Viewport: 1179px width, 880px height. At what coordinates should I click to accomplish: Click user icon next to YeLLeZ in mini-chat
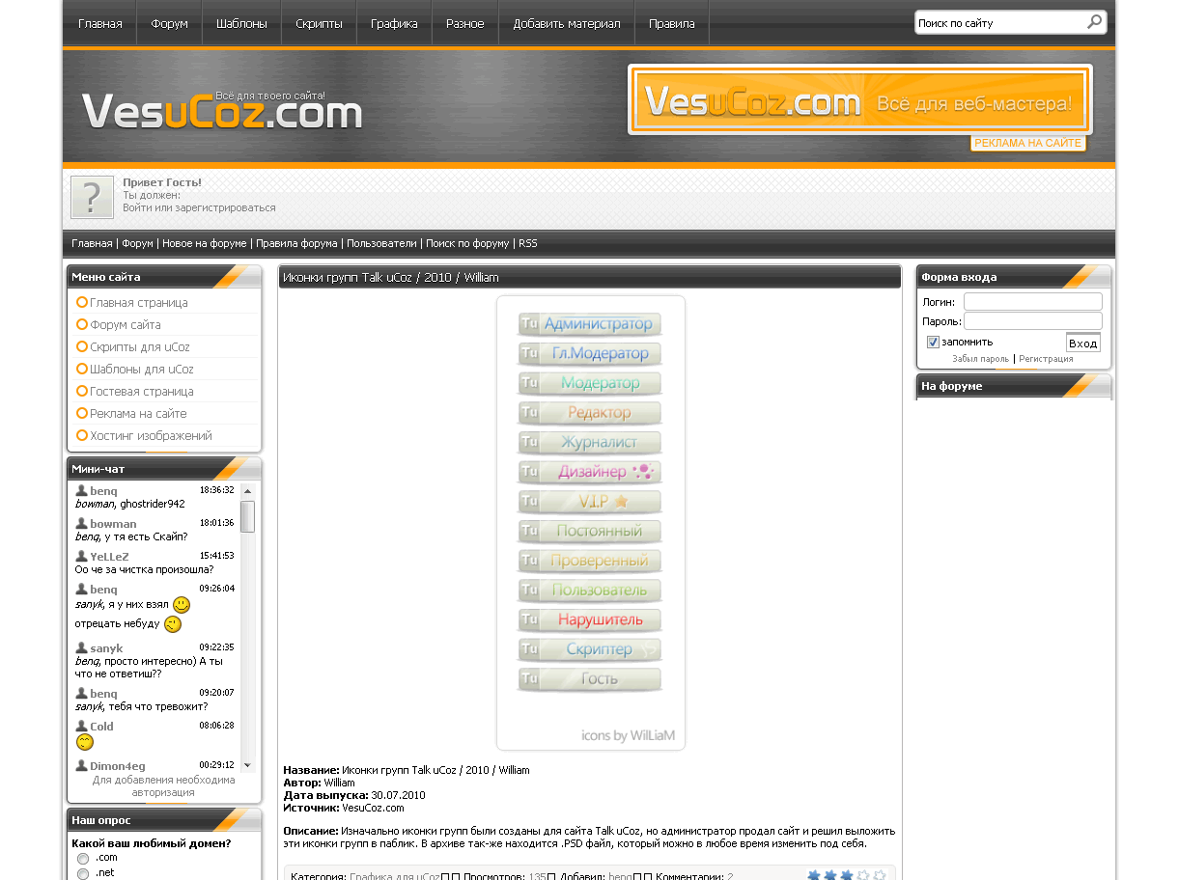(x=81, y=557)
